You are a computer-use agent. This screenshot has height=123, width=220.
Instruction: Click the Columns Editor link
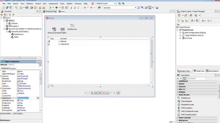(6, 114)
